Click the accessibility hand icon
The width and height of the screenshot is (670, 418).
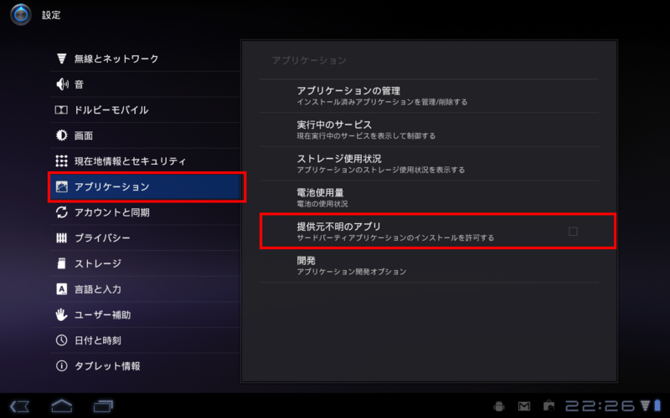point(61,314)
